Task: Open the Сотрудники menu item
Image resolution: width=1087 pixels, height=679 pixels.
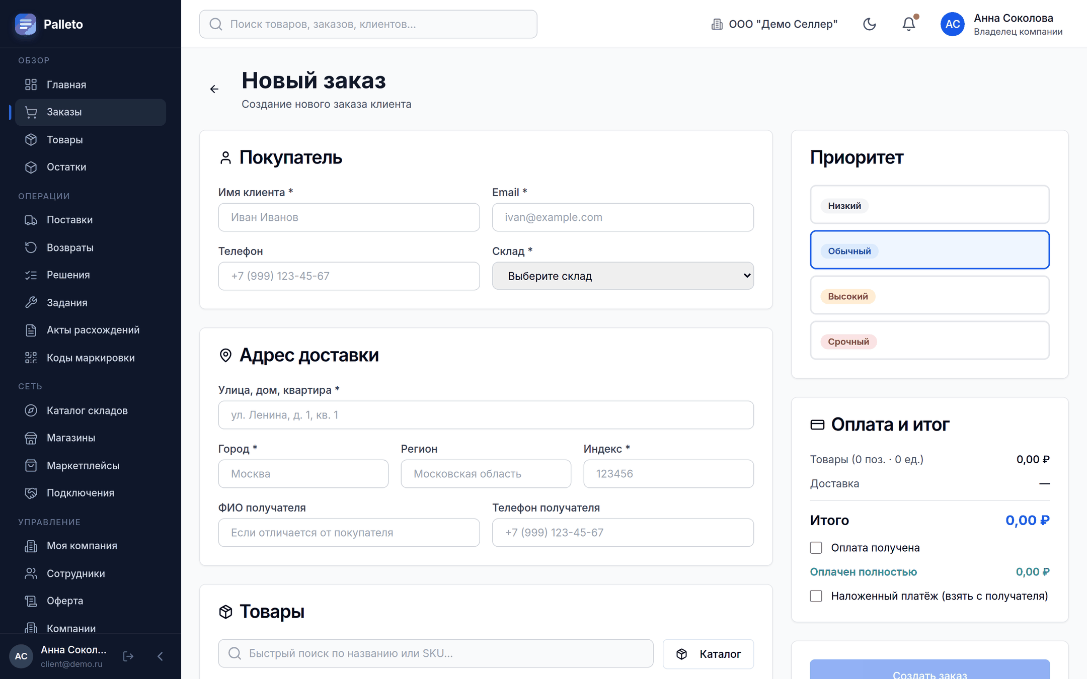Action: pyautogui.click(x=91, y=573)
